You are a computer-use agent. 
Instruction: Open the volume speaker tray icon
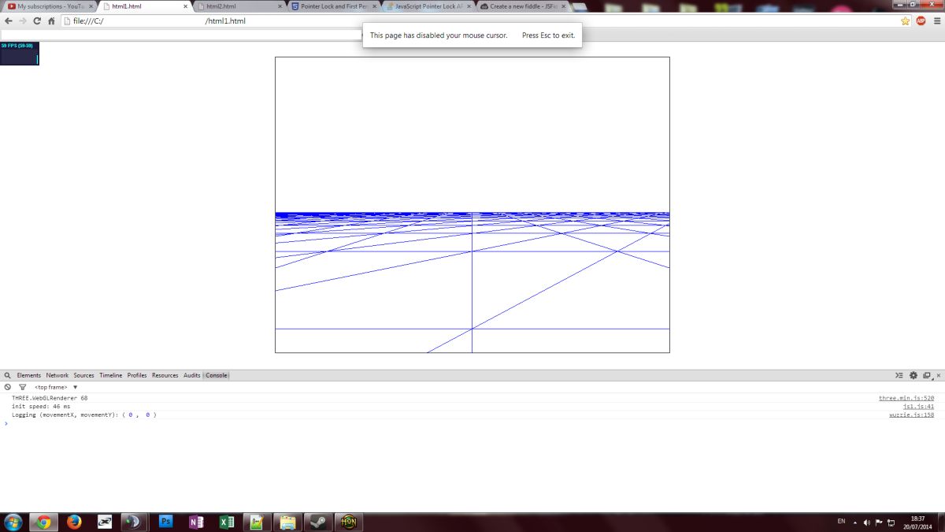867,522
